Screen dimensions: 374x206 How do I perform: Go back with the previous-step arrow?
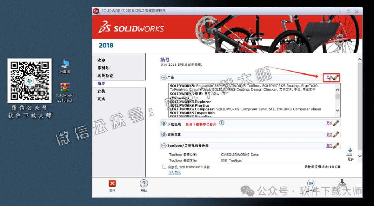[x=310, y=183]
